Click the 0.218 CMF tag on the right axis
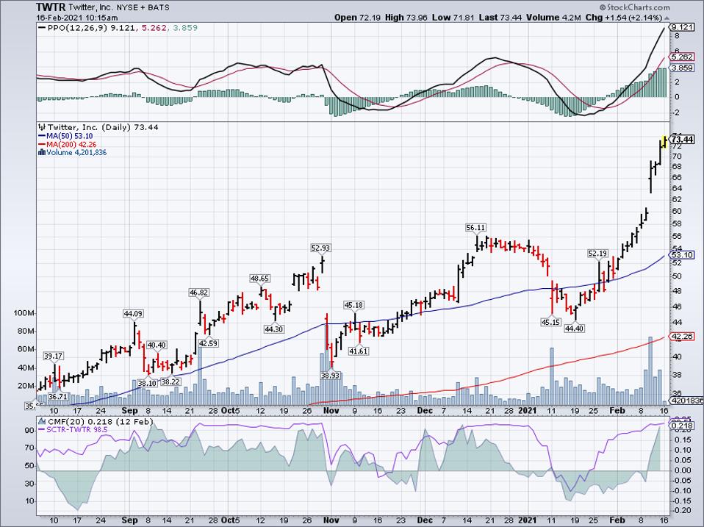The image size is (704, 527). coord(683,426)
